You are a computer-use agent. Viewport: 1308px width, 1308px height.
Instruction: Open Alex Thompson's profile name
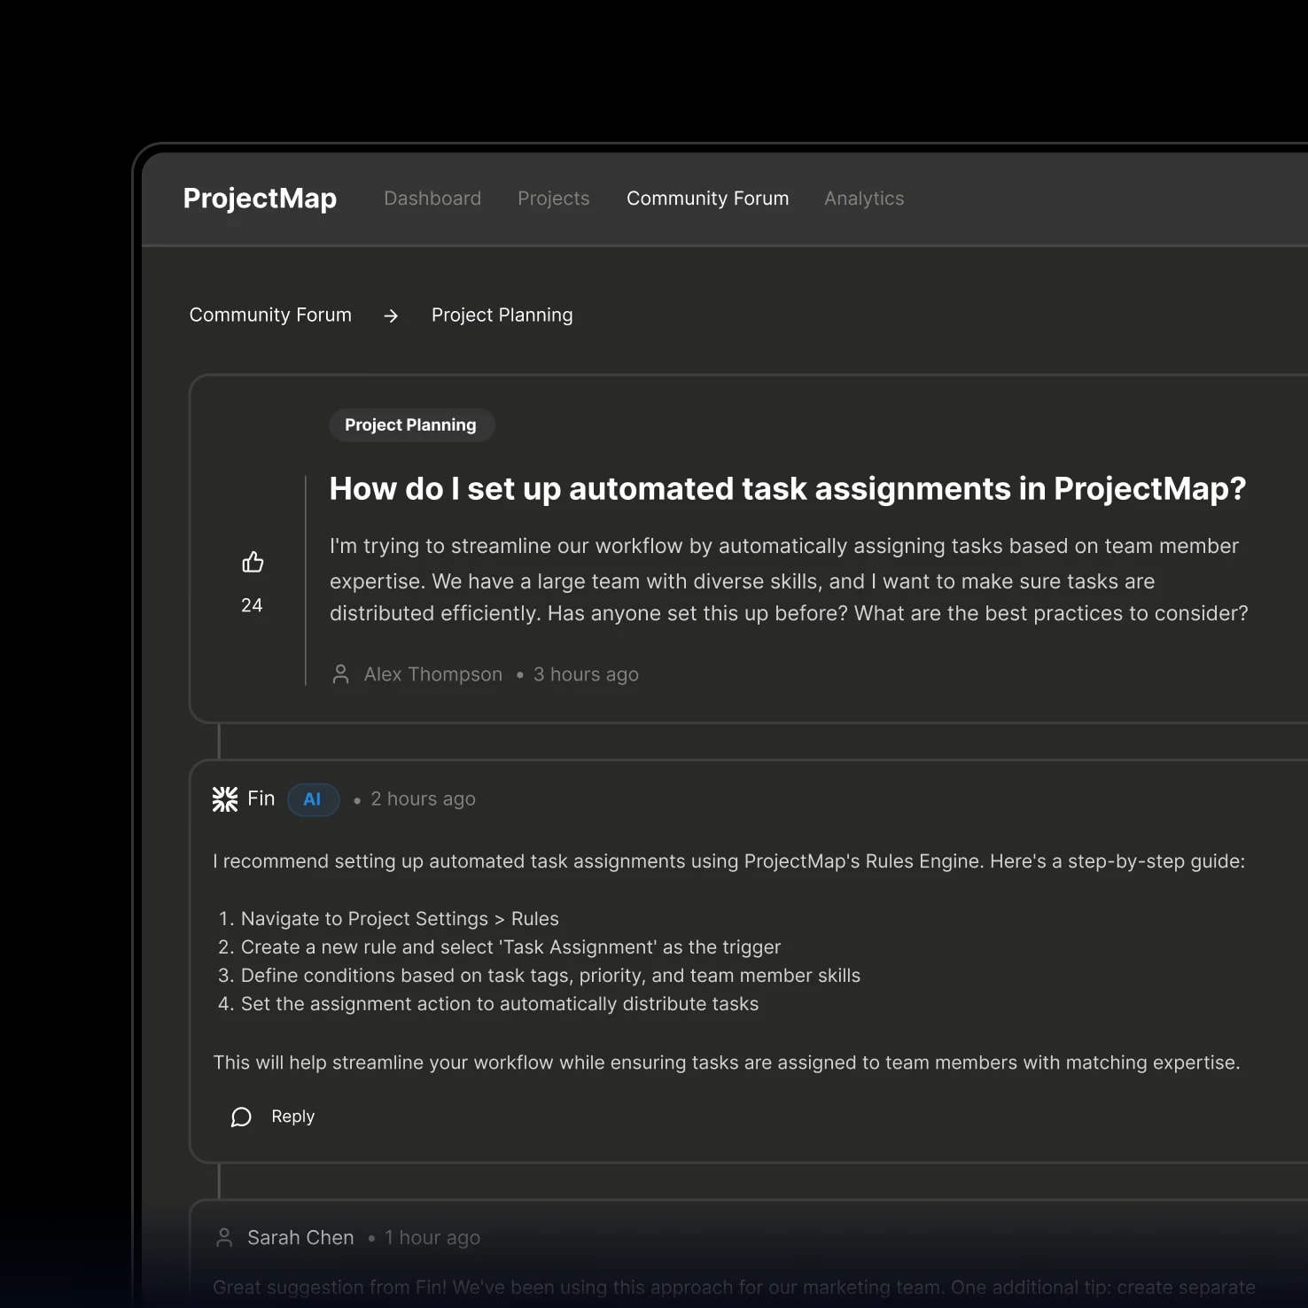432,674
